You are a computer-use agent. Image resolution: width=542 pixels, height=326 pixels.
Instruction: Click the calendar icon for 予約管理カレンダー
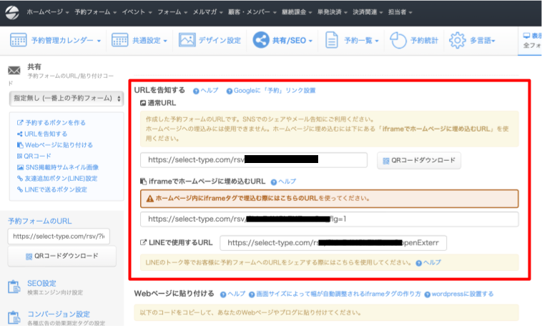19,40
